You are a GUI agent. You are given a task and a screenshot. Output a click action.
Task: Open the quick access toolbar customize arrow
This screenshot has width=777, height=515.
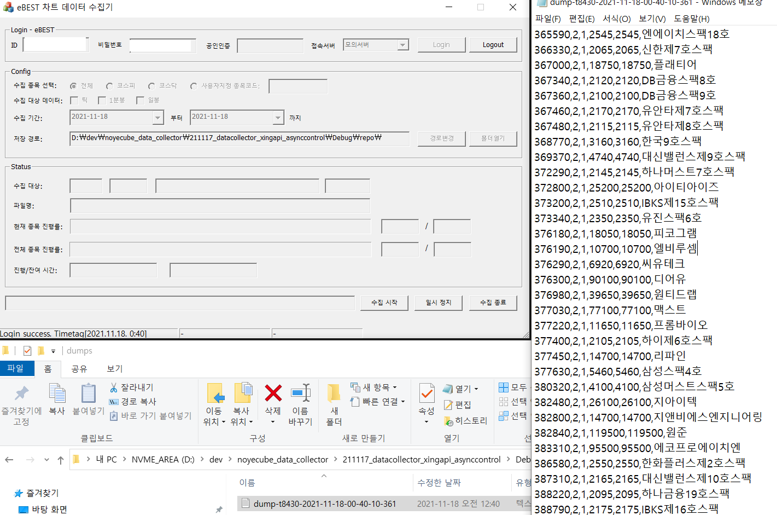(x=53, y=351)
